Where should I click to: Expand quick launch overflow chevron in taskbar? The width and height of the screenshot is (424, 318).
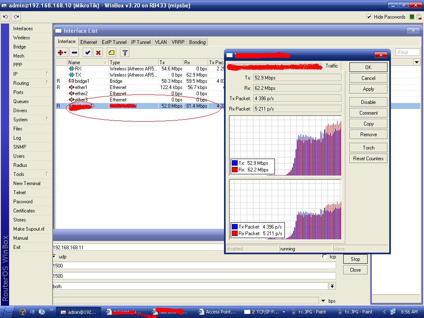point(51,310)
